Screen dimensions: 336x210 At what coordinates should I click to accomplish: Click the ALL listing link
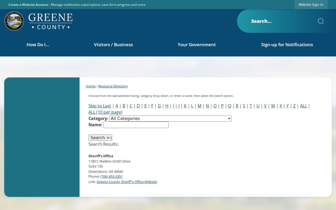click(303, 106)
